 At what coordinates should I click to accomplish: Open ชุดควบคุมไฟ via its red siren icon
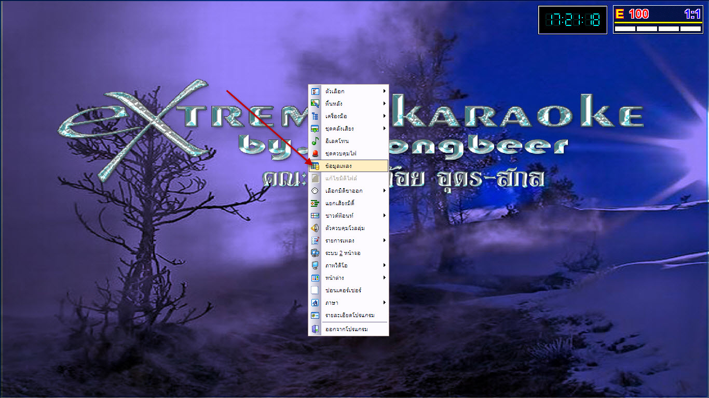[x=315, y=153]
